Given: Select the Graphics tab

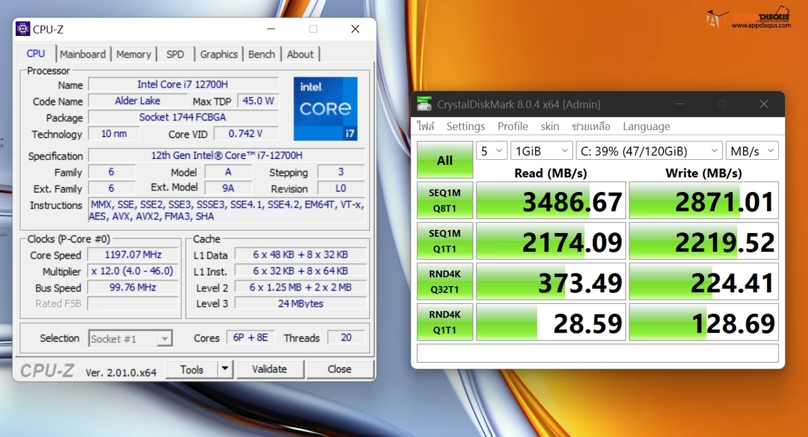Looking at the screenshot, I should [218, 54].
